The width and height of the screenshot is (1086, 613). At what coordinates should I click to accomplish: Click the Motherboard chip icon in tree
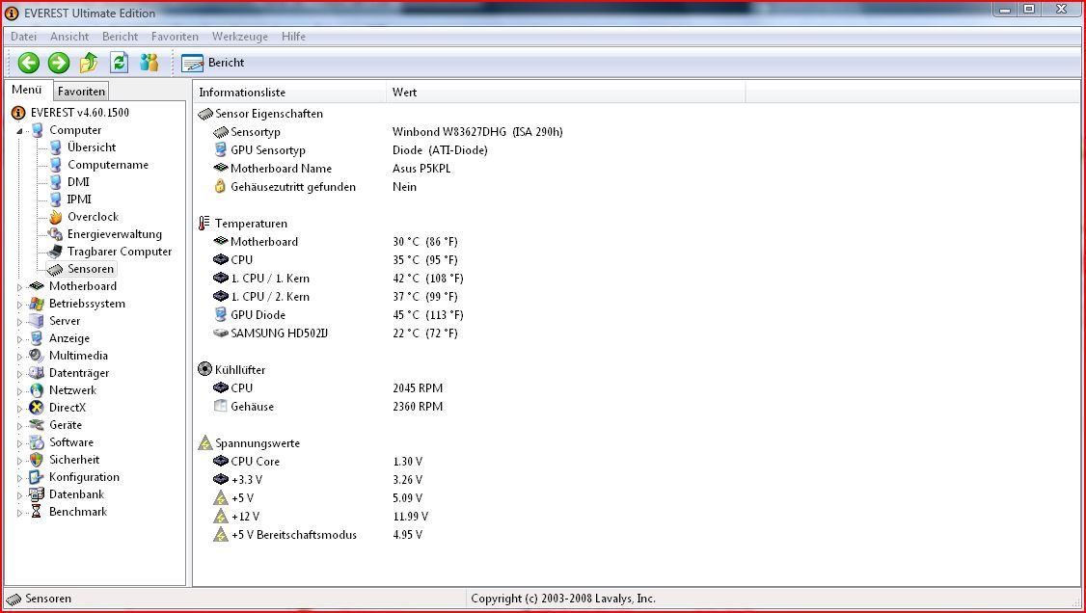tap(37, 286)
